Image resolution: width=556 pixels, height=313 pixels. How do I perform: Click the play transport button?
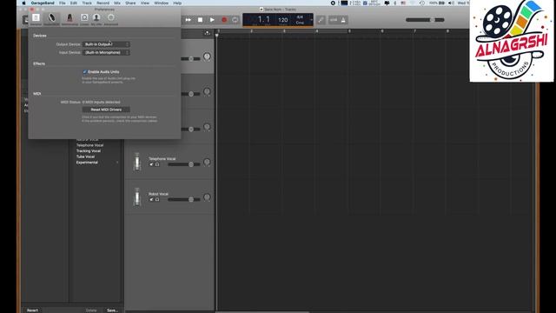coord(212,20)
